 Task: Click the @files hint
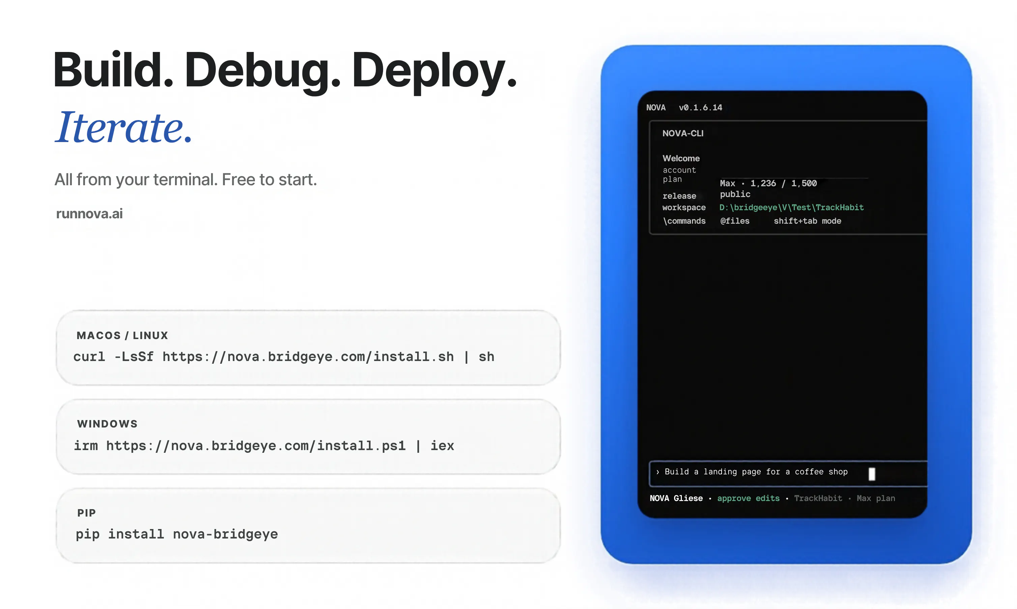tap(734, 221)
